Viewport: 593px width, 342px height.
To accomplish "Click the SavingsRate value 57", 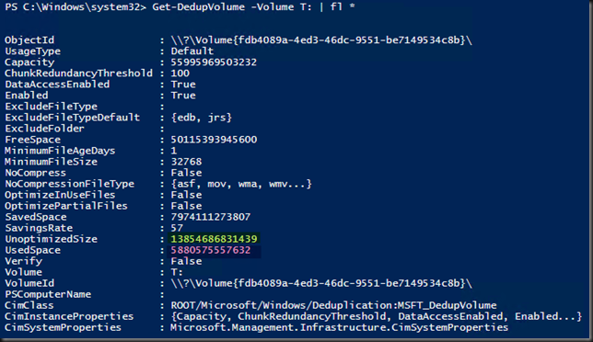I will coord(177,228).
